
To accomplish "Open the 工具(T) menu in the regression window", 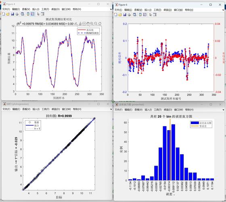I will [46, 109].
